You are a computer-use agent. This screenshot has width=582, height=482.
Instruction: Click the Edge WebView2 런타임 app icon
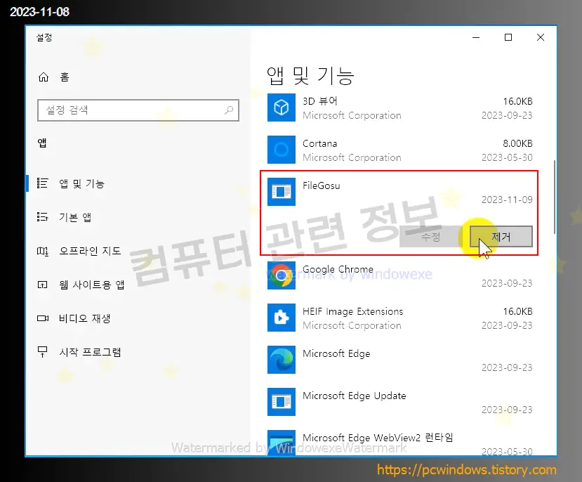tap(282, 443)
